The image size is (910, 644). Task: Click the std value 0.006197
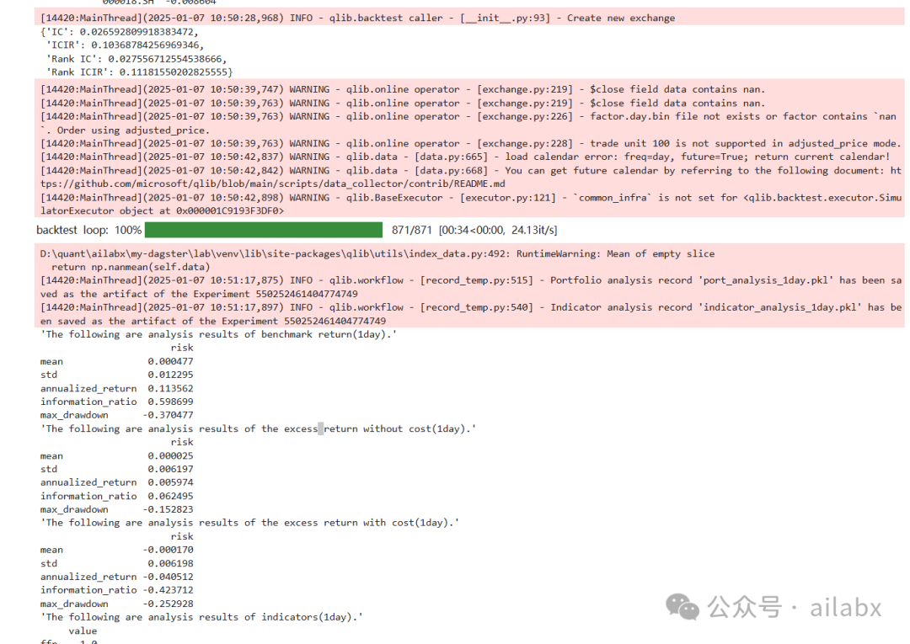(170, 469)
